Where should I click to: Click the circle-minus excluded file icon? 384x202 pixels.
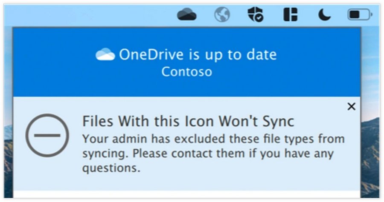47,135
